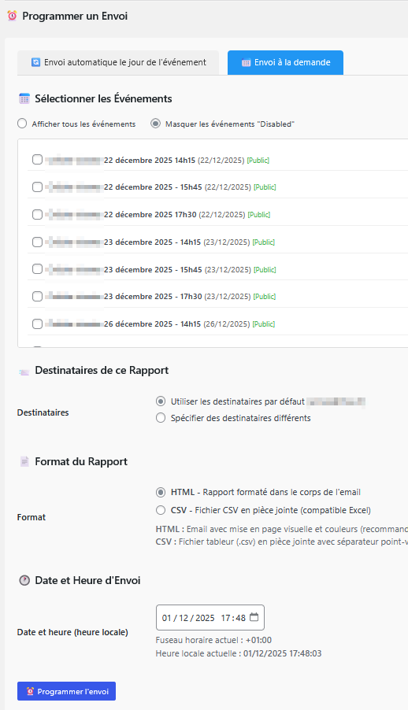Screen dimensions: 408x710
Task: Check the 22 décembre 2025 14h15 event
Action: (x=37, y=159)
